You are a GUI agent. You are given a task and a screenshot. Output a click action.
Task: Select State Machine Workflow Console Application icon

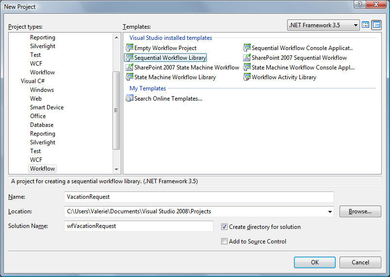click(x=247, y=68)
